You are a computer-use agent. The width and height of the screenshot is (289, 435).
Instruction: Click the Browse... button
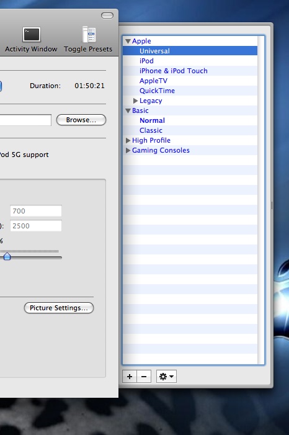pyautogui.click(x=81, y=120)
